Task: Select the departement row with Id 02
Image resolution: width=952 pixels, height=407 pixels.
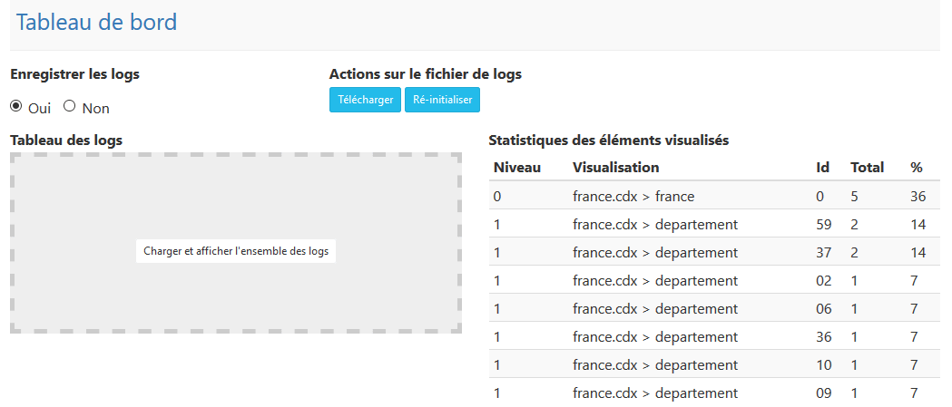Action: pos(714,280)
